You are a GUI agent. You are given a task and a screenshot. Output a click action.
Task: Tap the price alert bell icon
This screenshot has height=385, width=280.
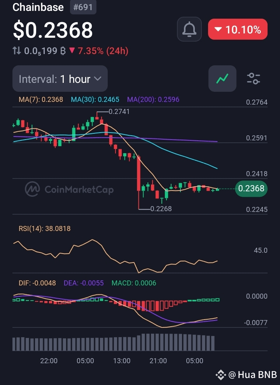coord(189,29)
